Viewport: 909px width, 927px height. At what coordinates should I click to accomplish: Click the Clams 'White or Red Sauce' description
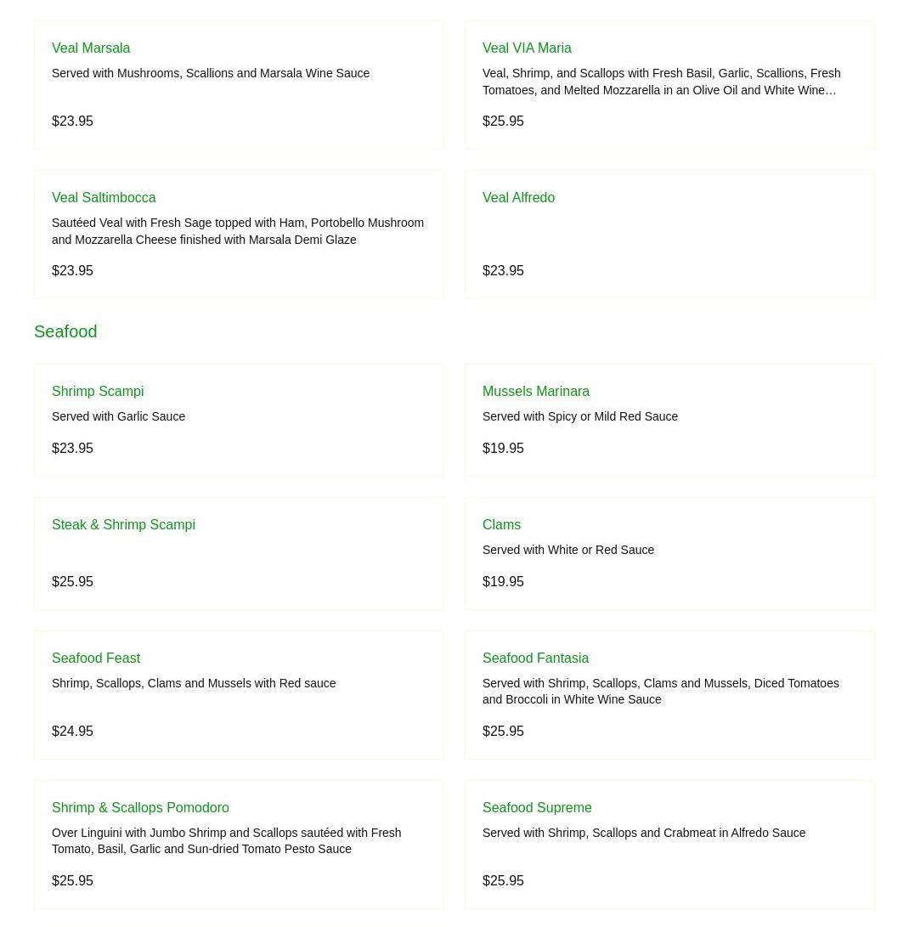[568, 551]
